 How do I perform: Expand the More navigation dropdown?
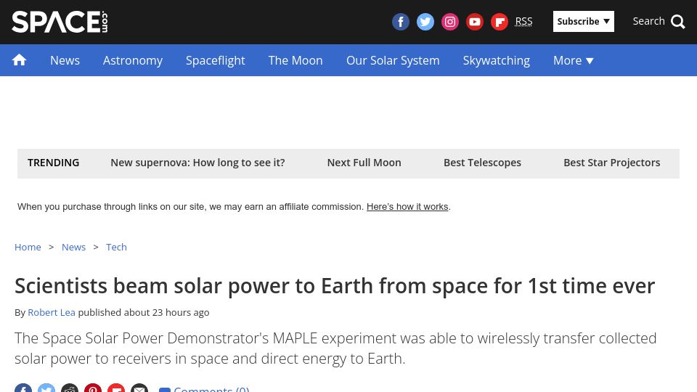[x=574, y=60]
